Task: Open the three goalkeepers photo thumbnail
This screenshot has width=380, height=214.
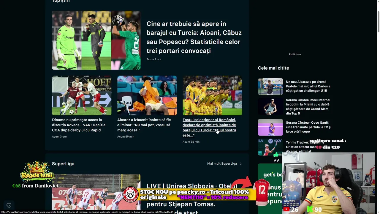Action: pos(96,40)
